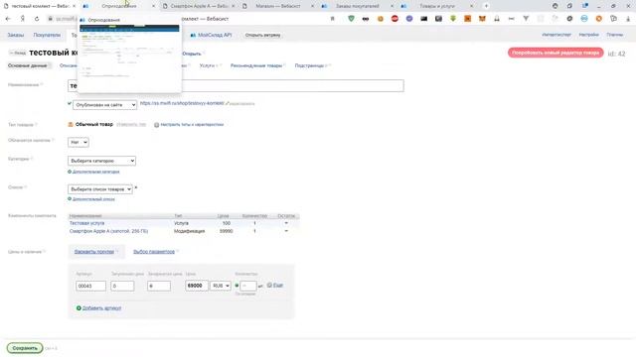Click the settings icon before Настроить типы
The width and height of the screenshot is (636, 357).
point(157,125)
